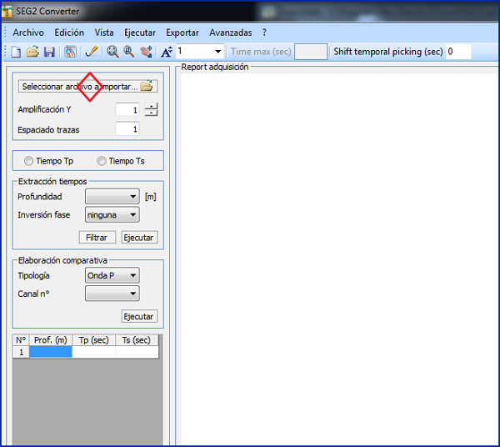Click Seleccionar archivo a importar button
This screenshot has height=447, width=500.
tap(87, 86)
